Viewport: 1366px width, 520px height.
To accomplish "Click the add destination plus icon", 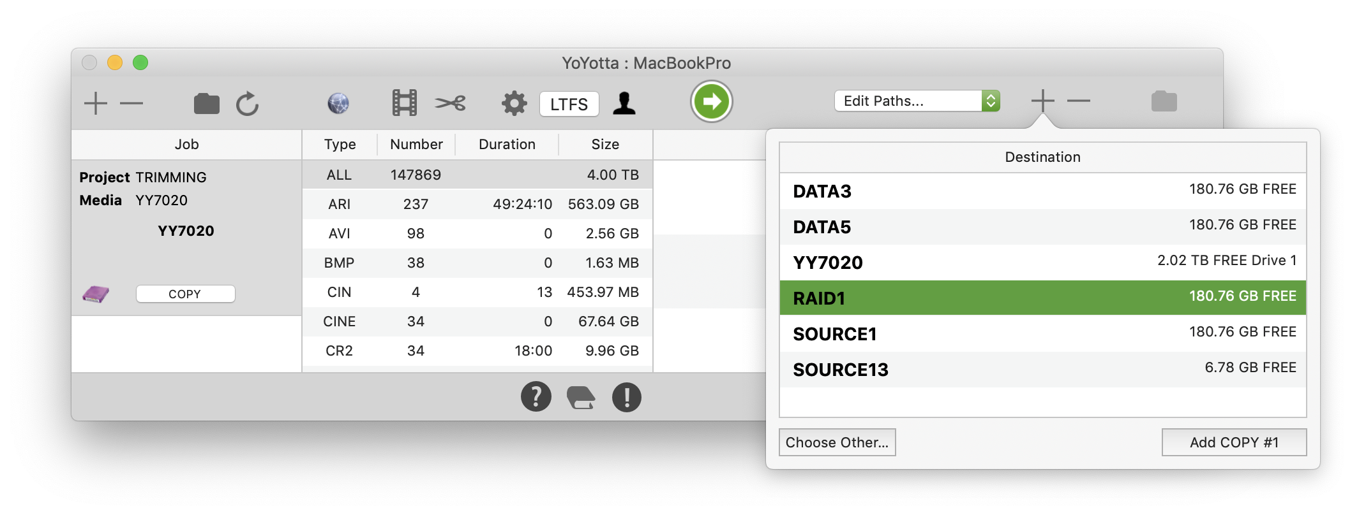I will 1042,101.
